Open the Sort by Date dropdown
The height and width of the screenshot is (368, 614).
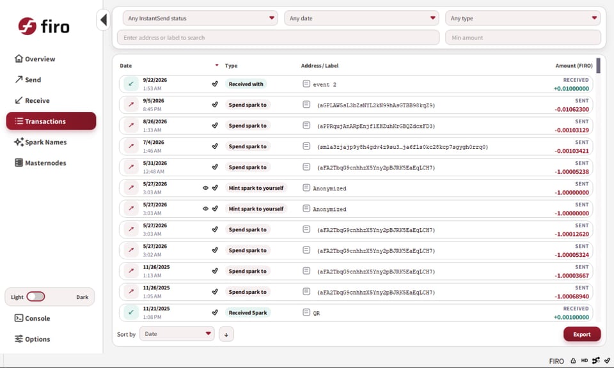(177, 333)
